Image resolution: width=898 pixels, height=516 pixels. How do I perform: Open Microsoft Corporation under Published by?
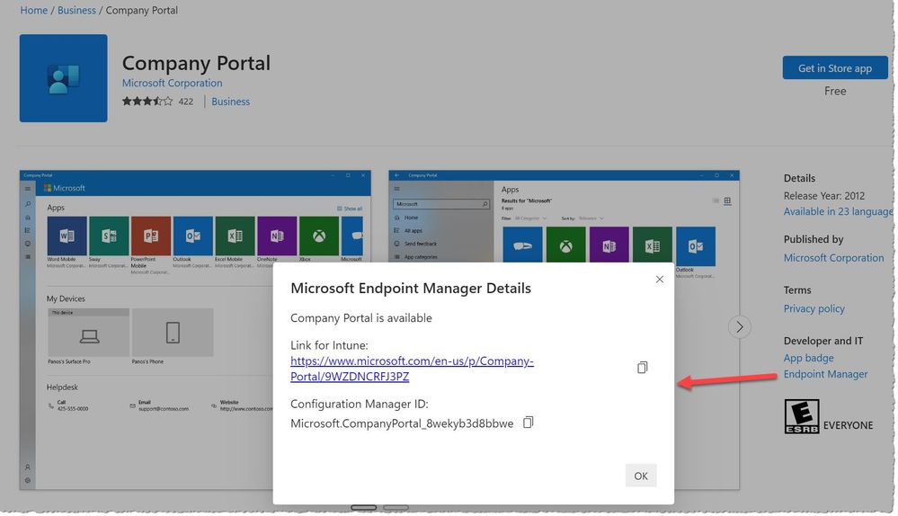(833, 258)
